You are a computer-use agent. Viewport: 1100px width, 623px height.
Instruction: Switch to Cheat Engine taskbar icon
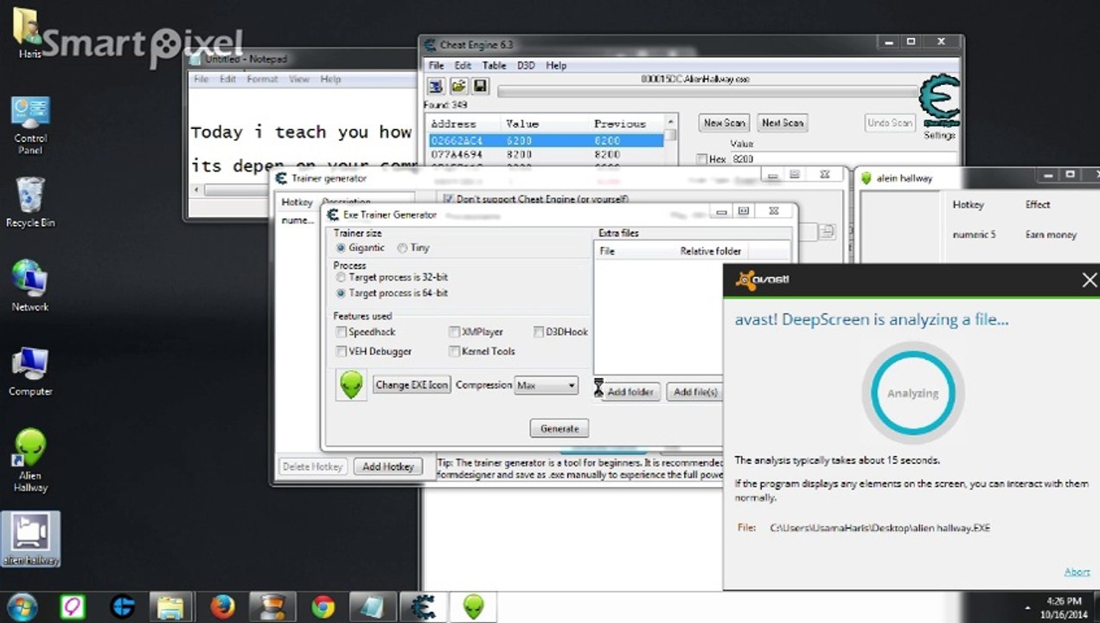[423, 607]
